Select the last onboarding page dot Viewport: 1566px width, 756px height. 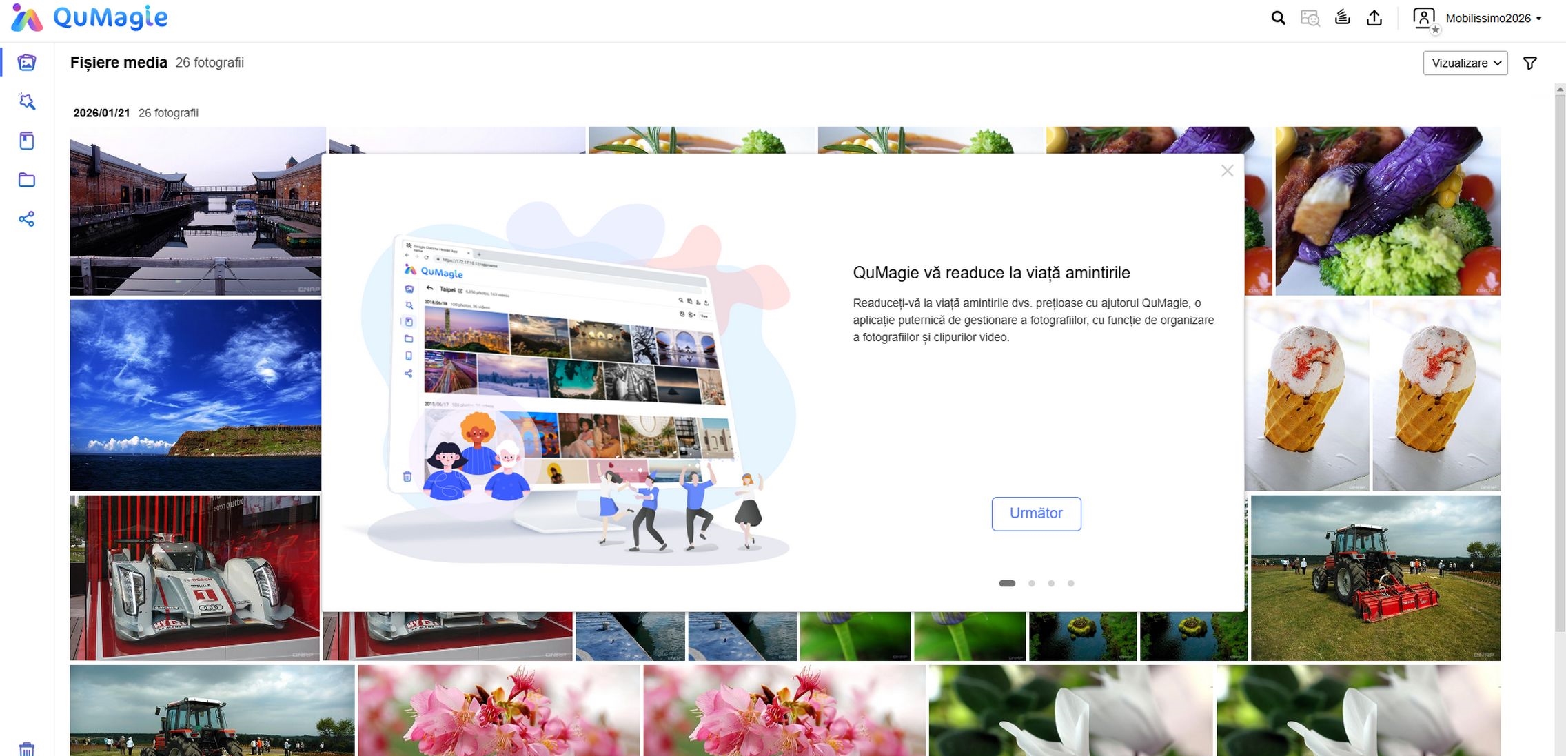click(1070, 584)
